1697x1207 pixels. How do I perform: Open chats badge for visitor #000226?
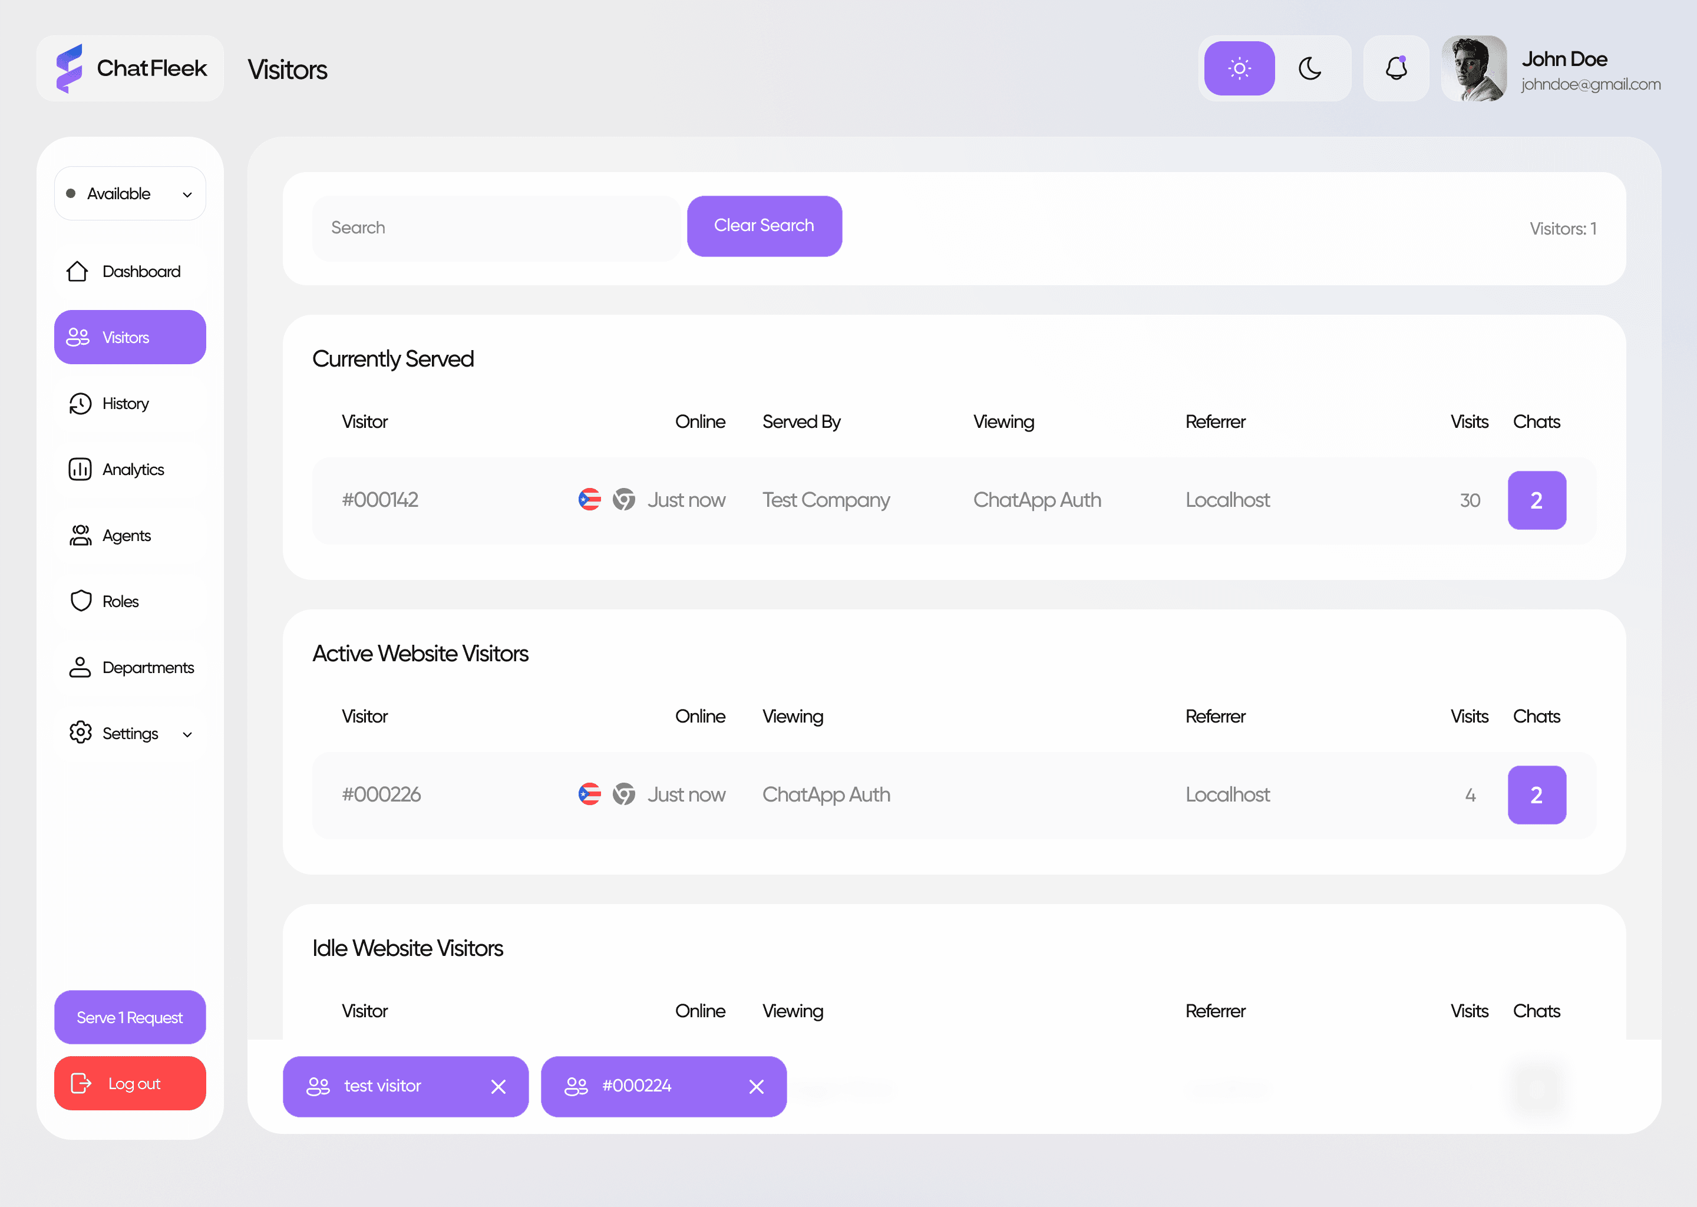tap(1536, 795)
